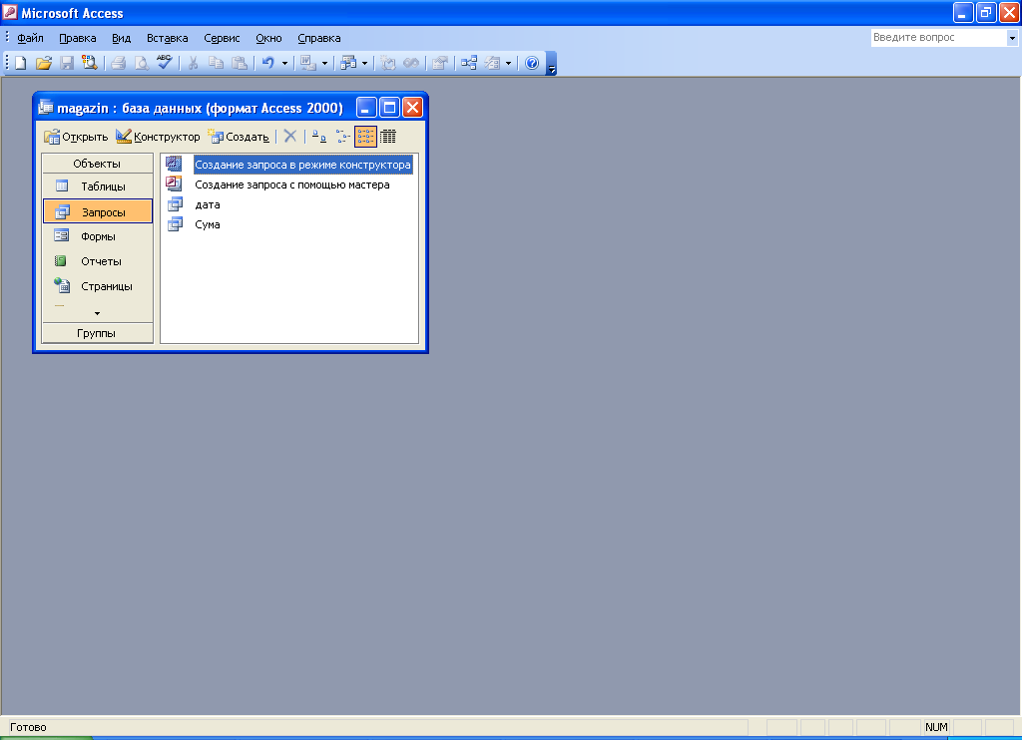
Task: Open the Справка menu
Action: (x=319, y=38)
